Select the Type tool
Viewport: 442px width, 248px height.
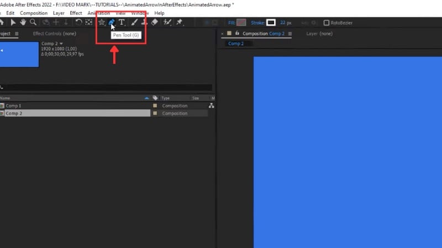point(122,22)
